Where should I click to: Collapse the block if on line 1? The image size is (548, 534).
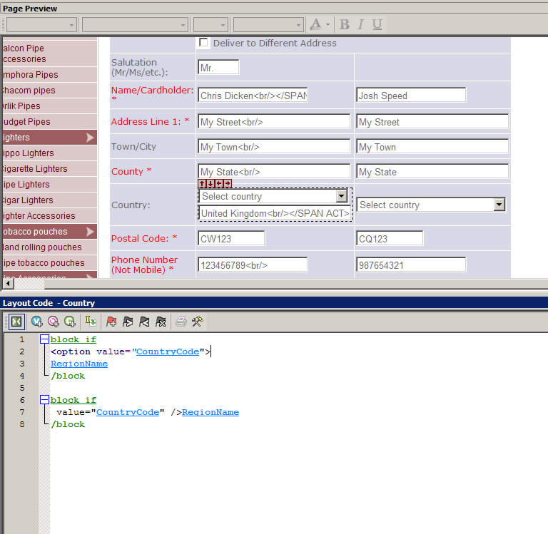(x=44, y=339)
